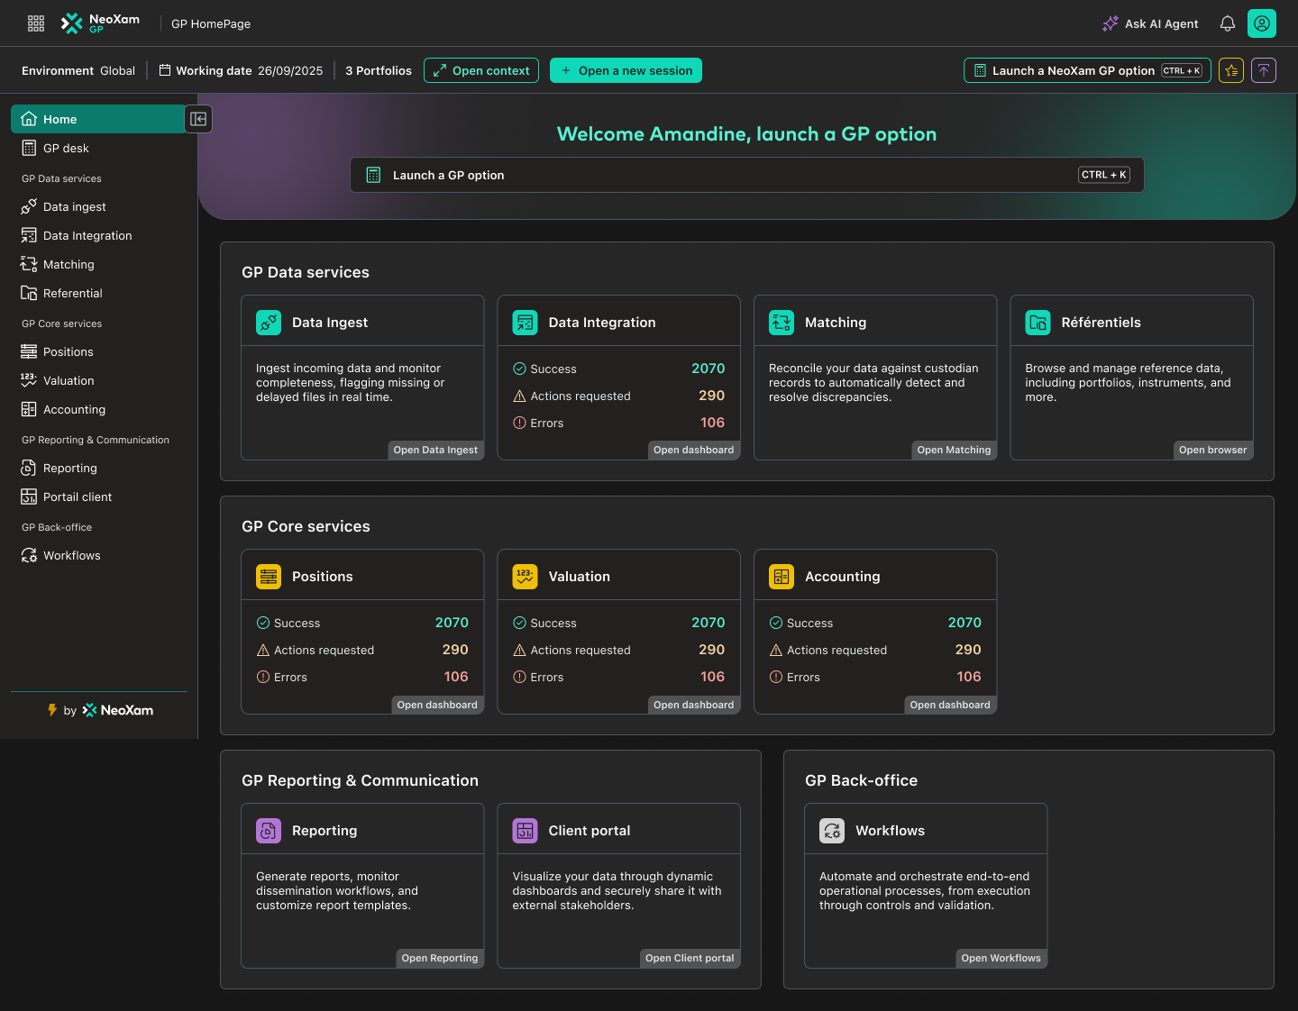
Task: Click Open Reporting button
Action: click(x=440, y=958)
